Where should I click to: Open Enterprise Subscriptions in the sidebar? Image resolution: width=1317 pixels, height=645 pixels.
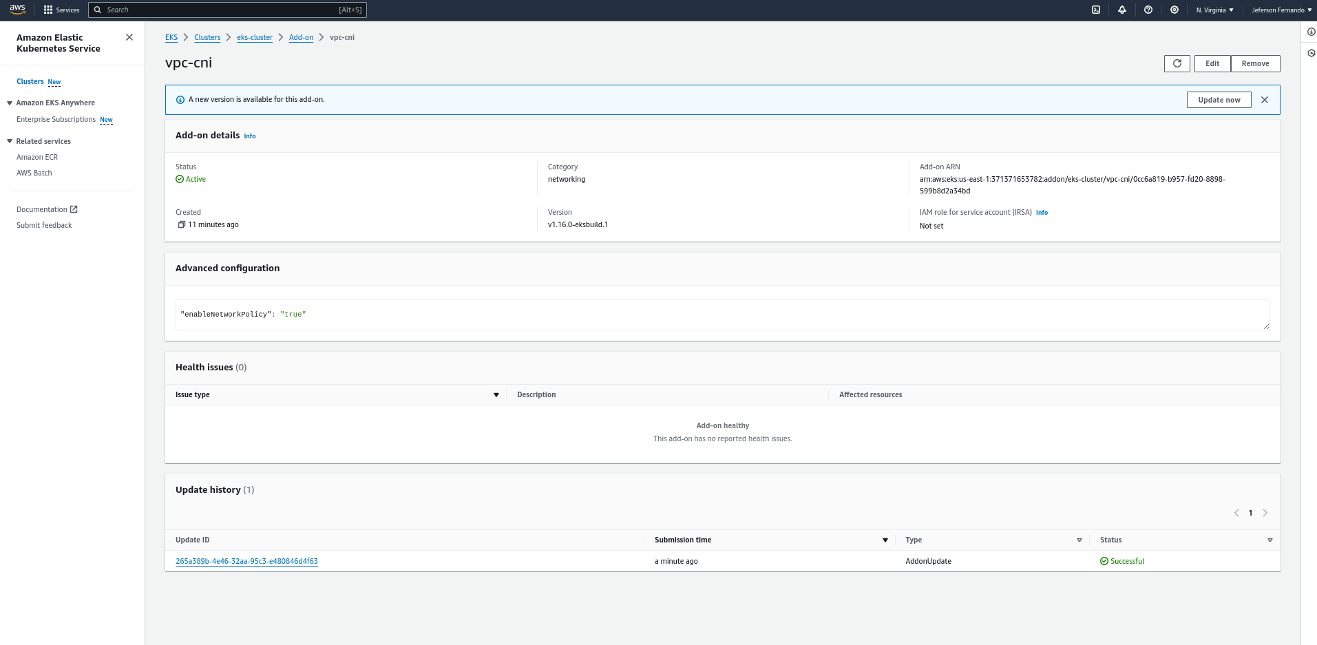click(56, 119)
